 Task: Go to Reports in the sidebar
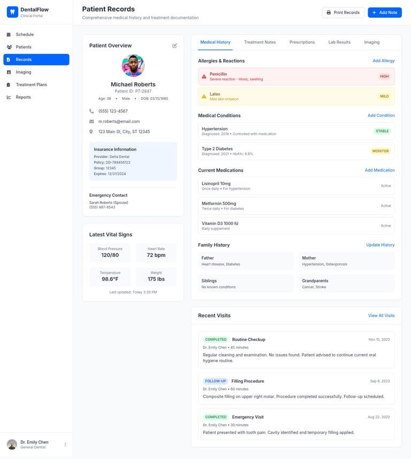(x=36, y=97)
